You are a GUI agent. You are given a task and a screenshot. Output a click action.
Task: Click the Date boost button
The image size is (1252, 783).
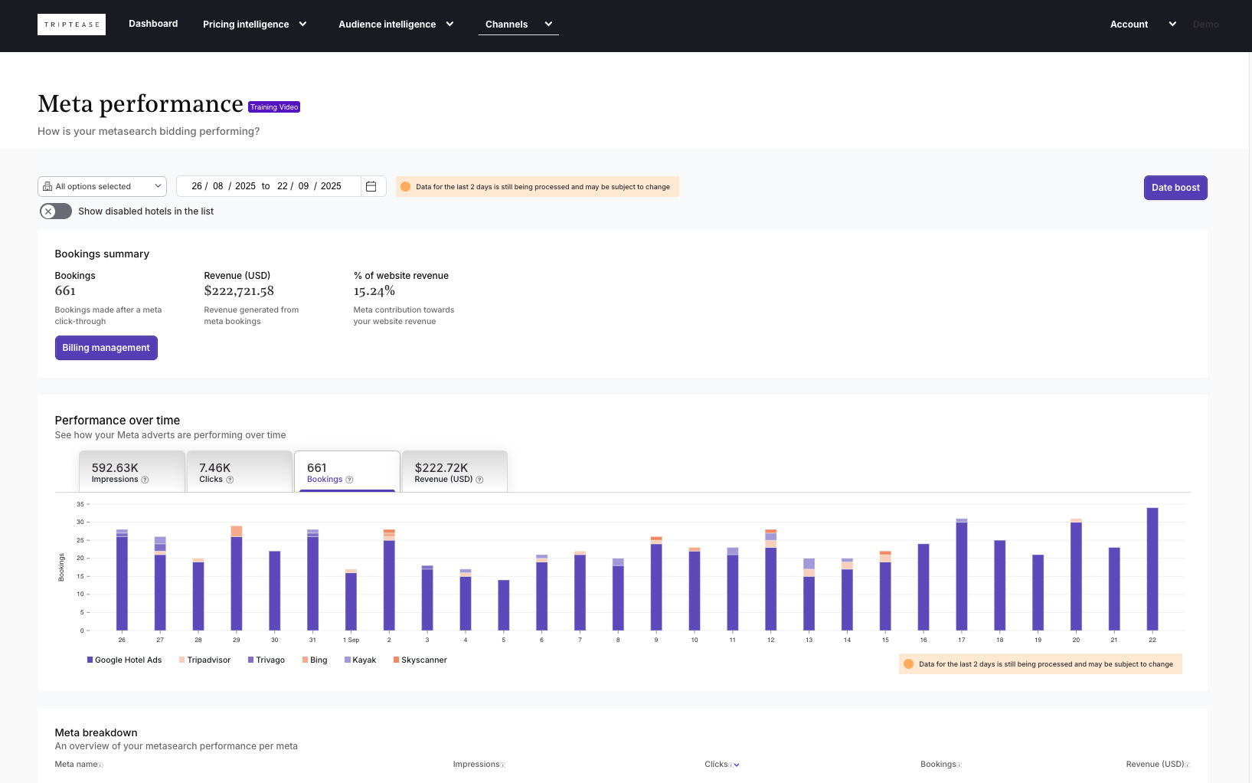coord(1175,188)
